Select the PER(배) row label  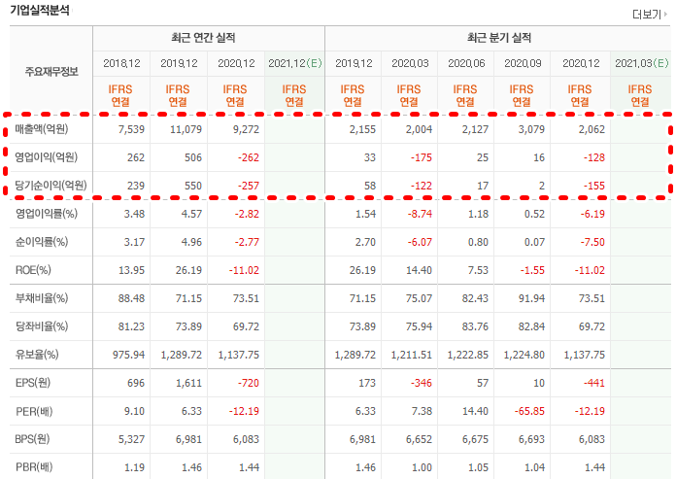coord(34,411)
